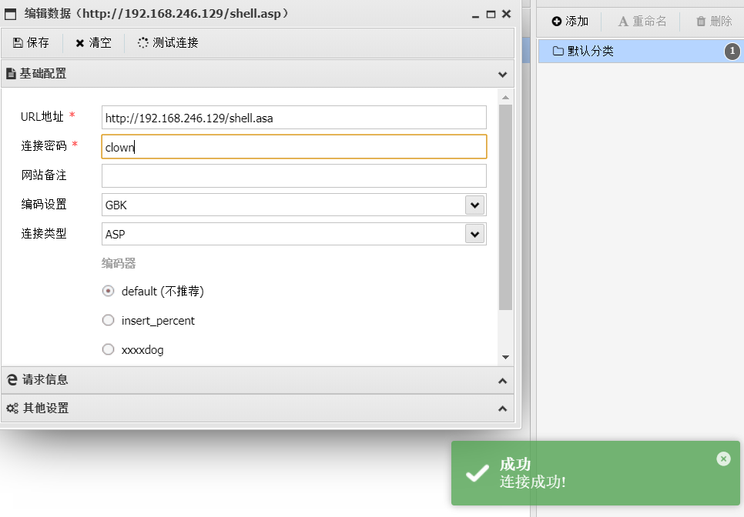
Task: Click the 请求信息 section header
Action: point(258,380)
